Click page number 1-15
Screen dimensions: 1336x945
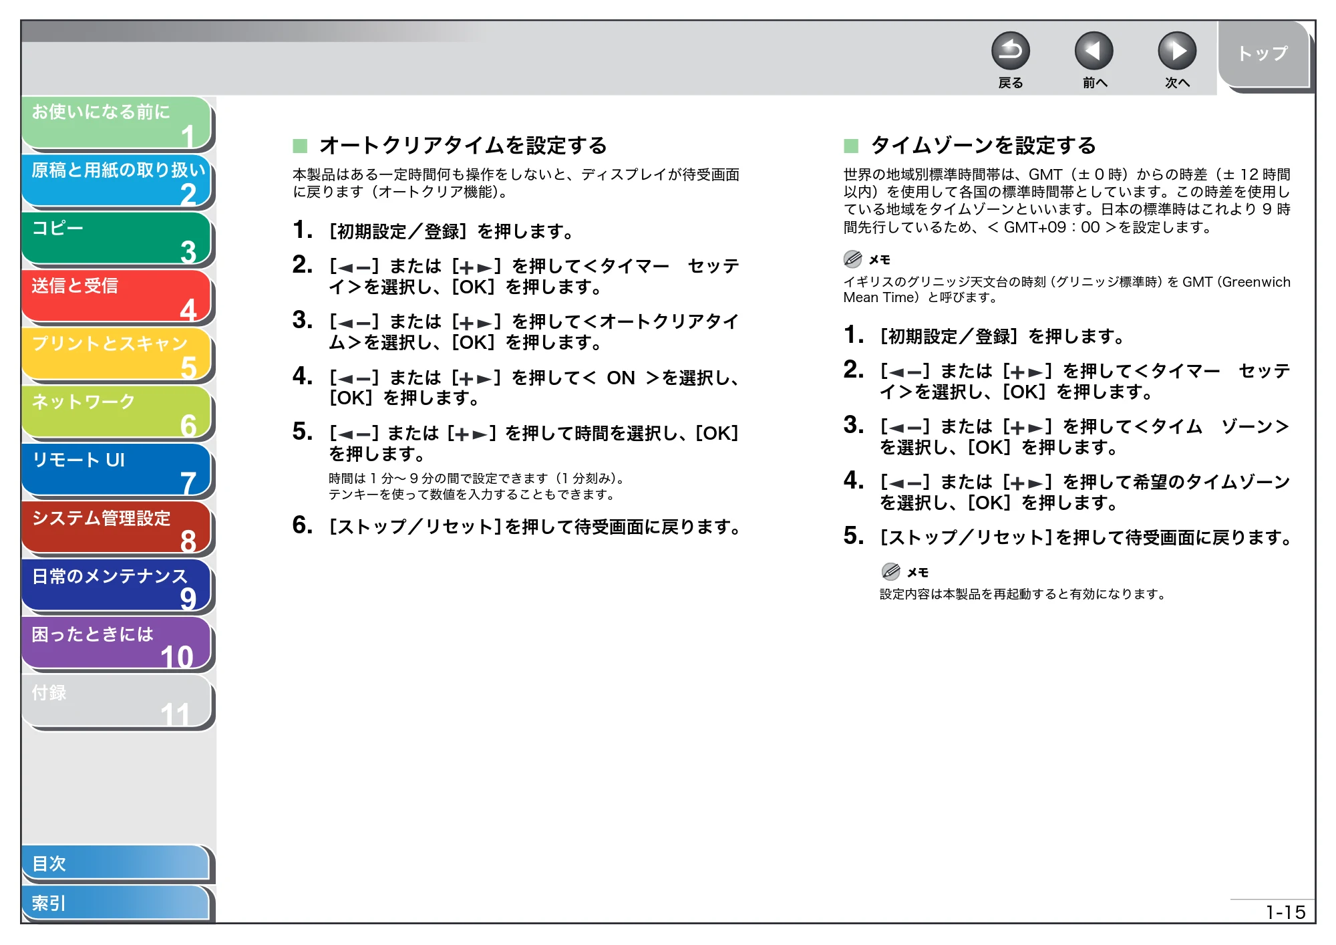pos(1285,912)
